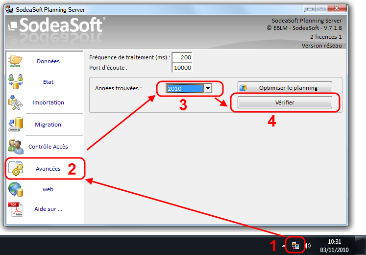Click the '2 licences 1' text
The width and height of the screenshot is (366, 255).
(326, 37)
